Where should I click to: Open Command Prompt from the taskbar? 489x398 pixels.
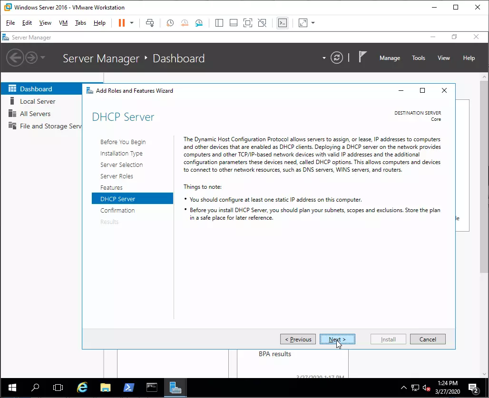(152, 388)
